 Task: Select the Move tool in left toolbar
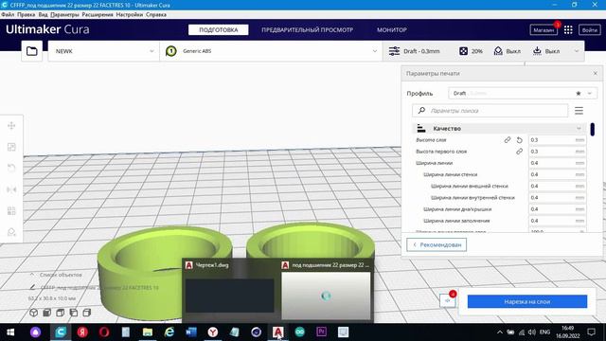[11, 126]
